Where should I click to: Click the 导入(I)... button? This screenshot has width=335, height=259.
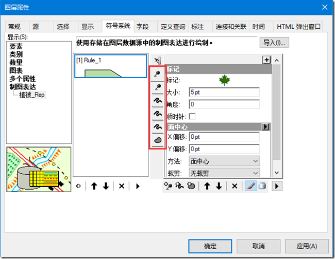pyautogui.click(x=274, y=43)
